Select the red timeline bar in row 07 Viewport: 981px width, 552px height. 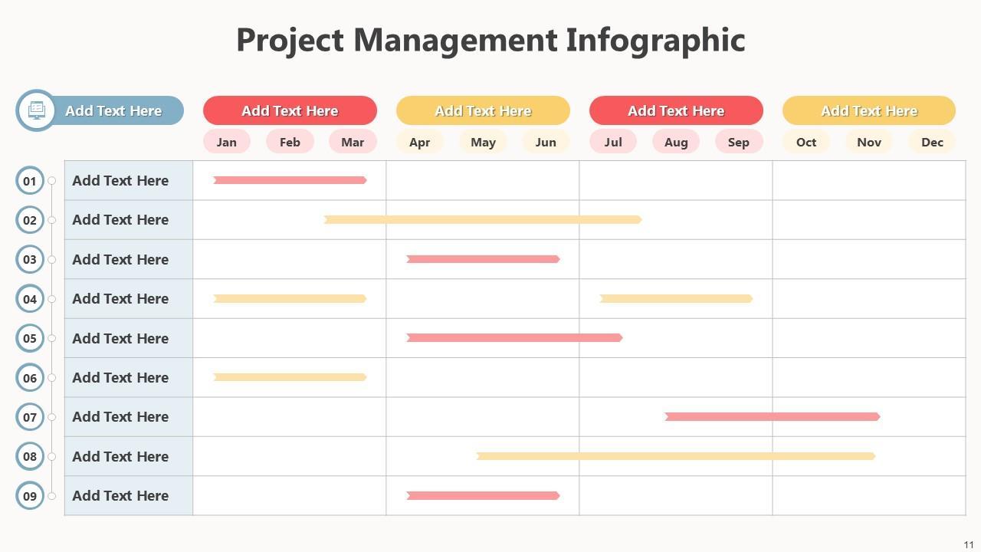point(773,417)
